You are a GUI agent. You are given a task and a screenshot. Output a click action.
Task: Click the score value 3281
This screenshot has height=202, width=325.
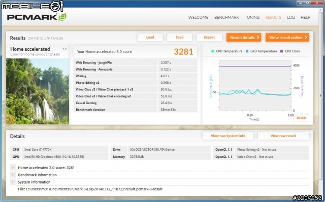click(x=183, y=52)
